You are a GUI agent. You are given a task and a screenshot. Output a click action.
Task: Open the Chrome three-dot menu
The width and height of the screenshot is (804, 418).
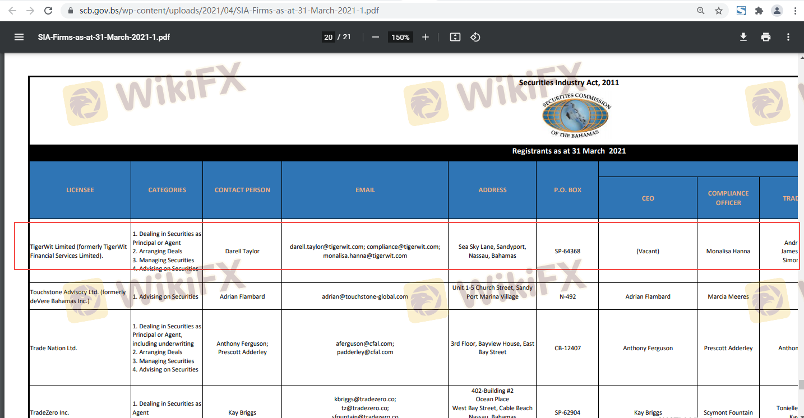[795, 11]
